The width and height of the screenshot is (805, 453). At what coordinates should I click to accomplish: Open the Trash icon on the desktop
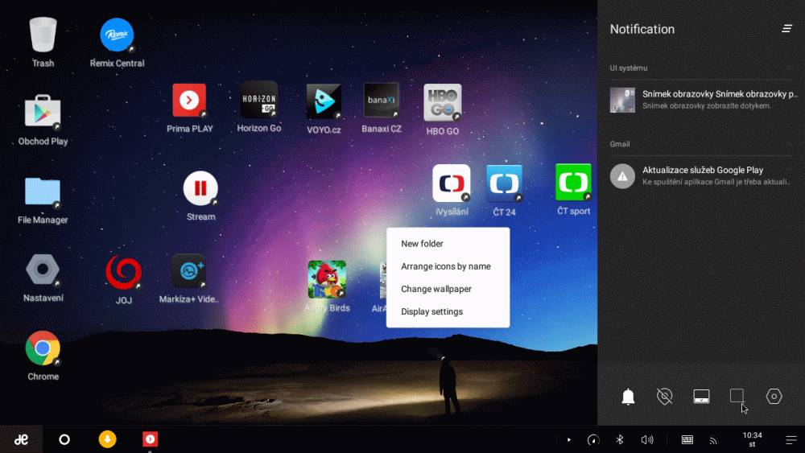pyautogui.click(x=43, y=35)
